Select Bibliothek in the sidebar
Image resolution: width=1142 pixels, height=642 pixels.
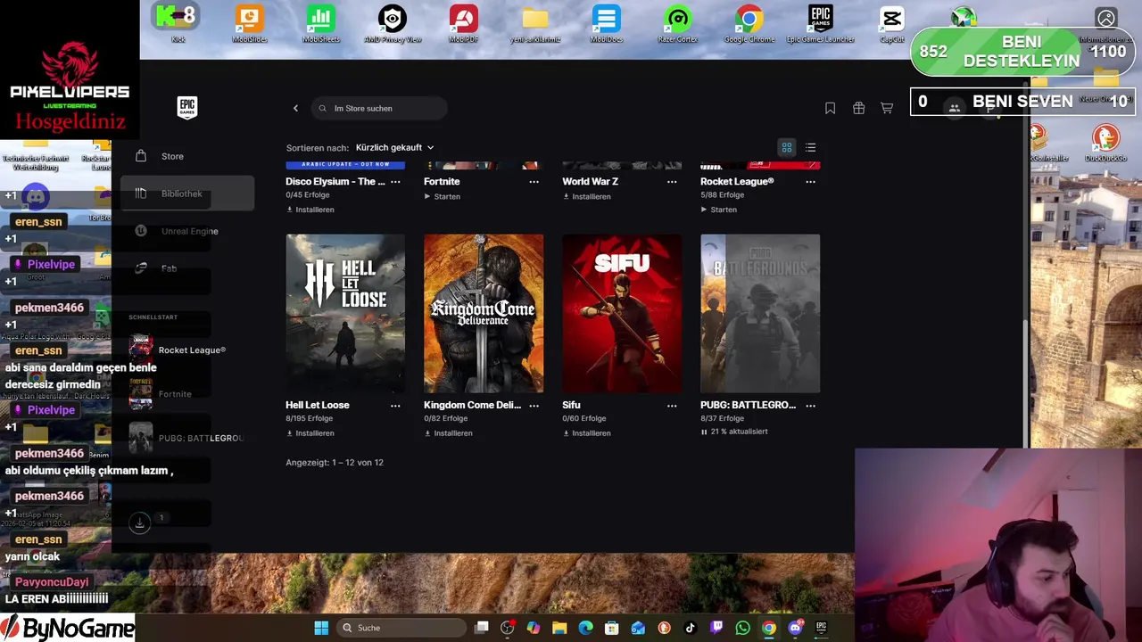click(x=187, y=193)
